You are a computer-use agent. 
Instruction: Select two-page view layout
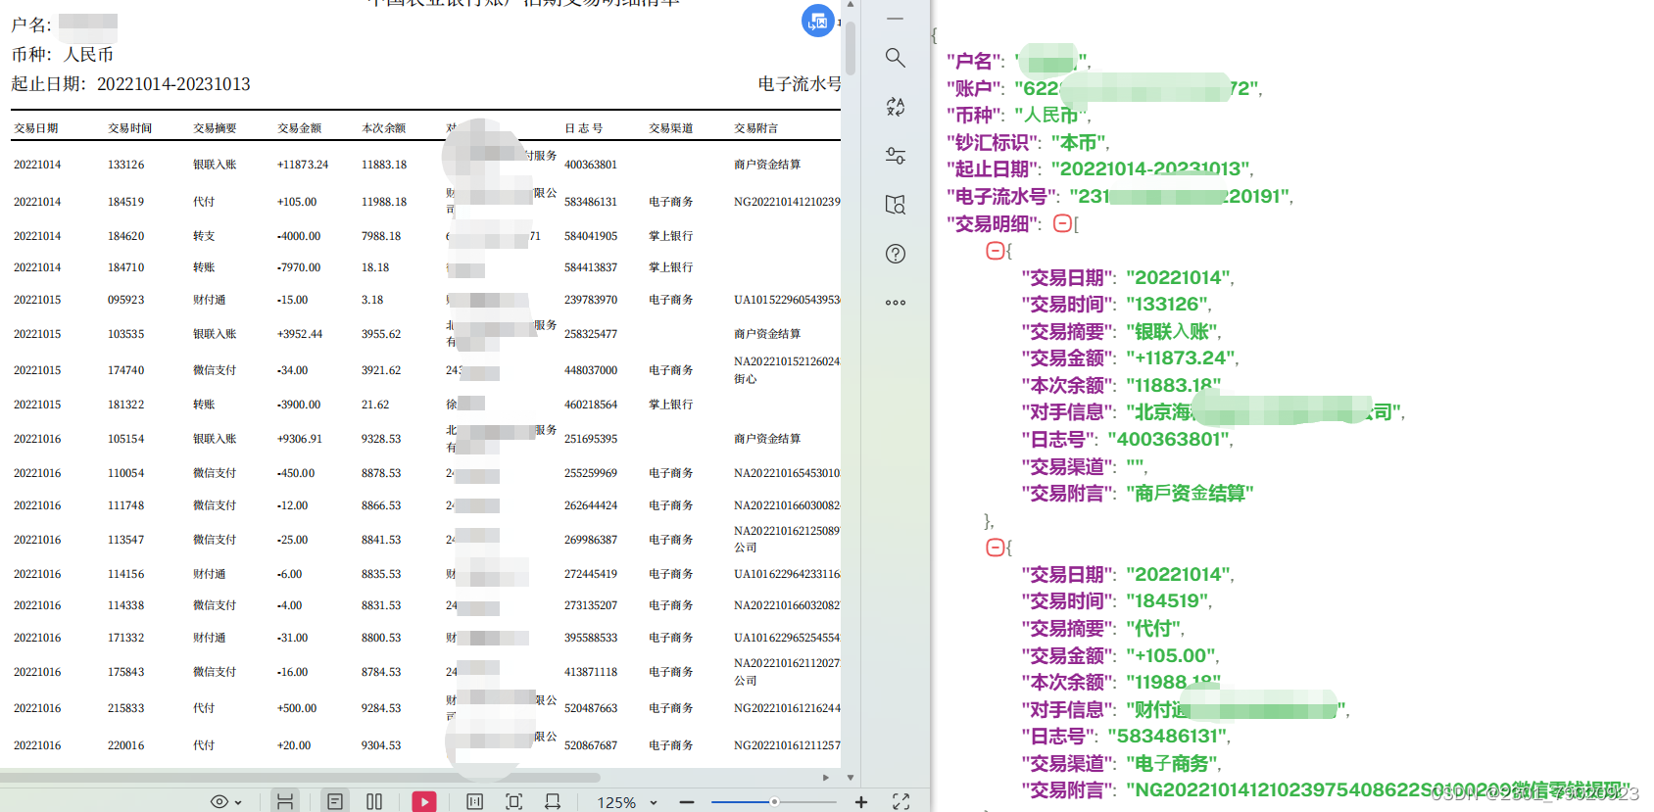pyautogui.click(x=374, y=801)
